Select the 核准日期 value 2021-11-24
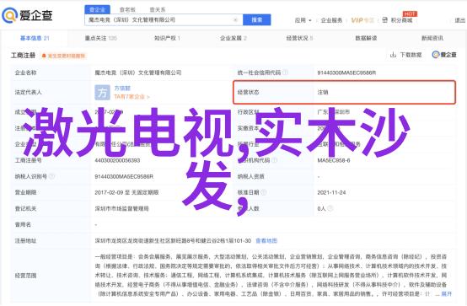Image resolution: width=467 pixels, height=306 pixels. pos(331,192)
